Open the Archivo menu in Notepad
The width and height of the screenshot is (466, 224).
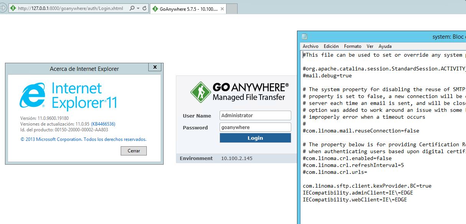pyautogui.click(x=310, y=46)
